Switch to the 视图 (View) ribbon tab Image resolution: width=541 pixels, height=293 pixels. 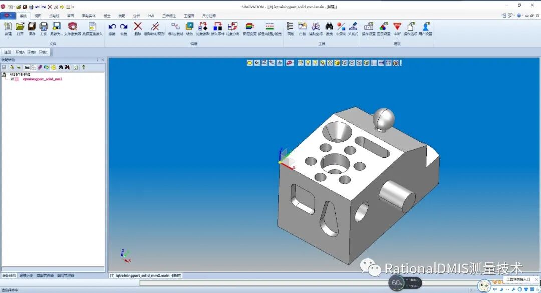[x=38, y=16]
